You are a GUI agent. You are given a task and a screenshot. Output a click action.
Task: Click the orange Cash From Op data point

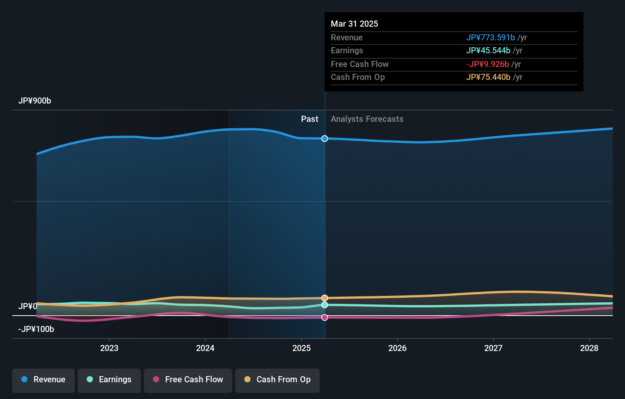pyautogui.click(x=325, y=298)
